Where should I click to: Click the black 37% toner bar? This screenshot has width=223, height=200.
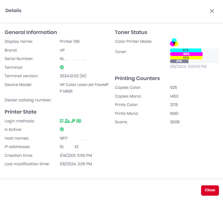click(179, 61)
